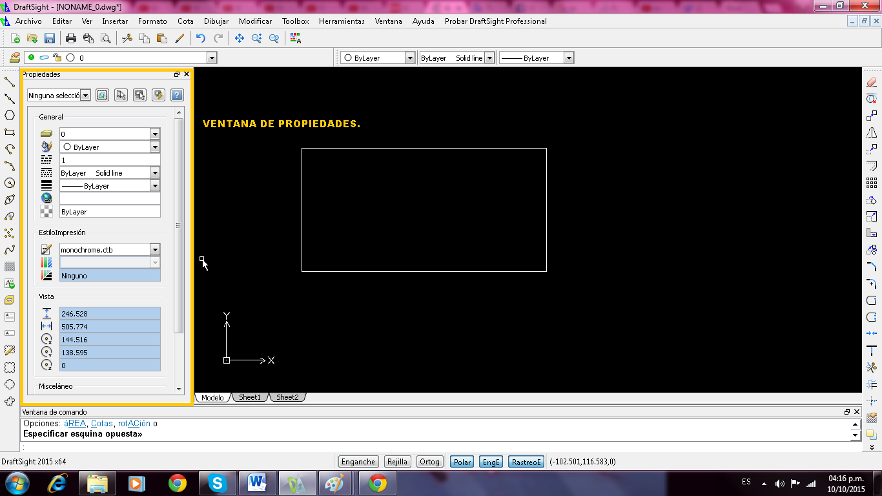
Task: Click the Properties panel help icon
Action: coord(176,95)
